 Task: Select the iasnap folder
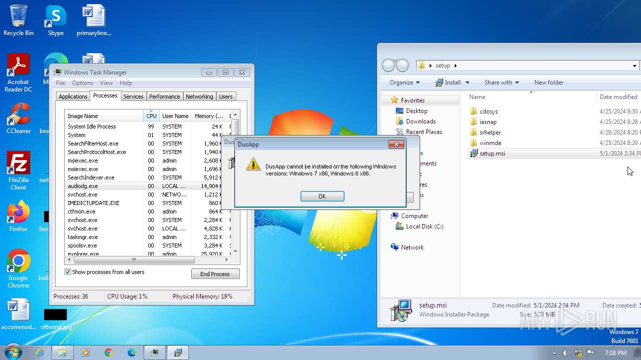coord(488,122)
